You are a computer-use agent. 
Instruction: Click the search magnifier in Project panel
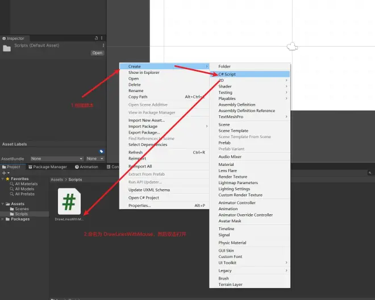[x=370, y=173]
